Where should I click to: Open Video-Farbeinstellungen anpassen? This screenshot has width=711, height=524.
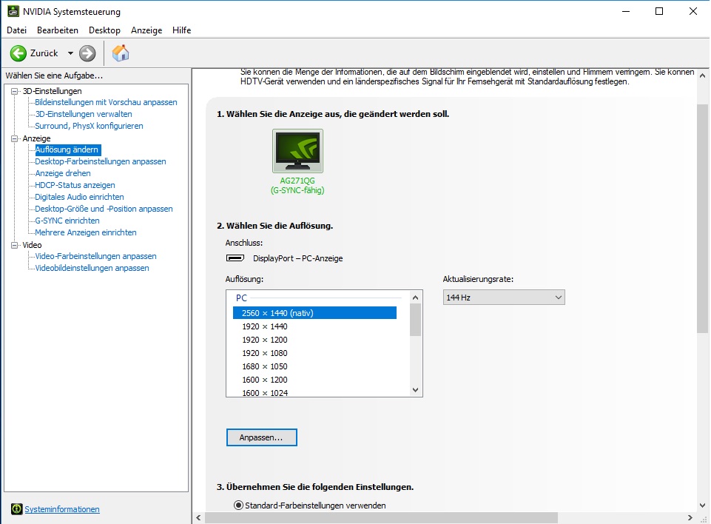point(95,256)
